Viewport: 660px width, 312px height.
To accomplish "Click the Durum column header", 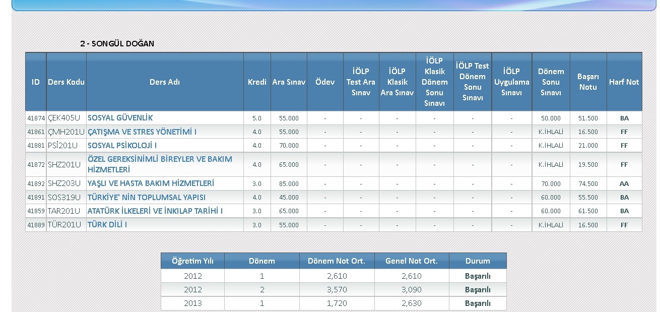I will [478, 261].
